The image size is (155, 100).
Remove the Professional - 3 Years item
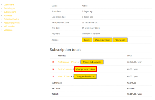click(x=53, y=62)
